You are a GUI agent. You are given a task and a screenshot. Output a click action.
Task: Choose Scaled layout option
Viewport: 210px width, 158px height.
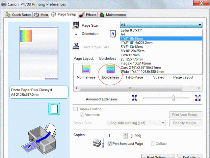pos(159,77)
